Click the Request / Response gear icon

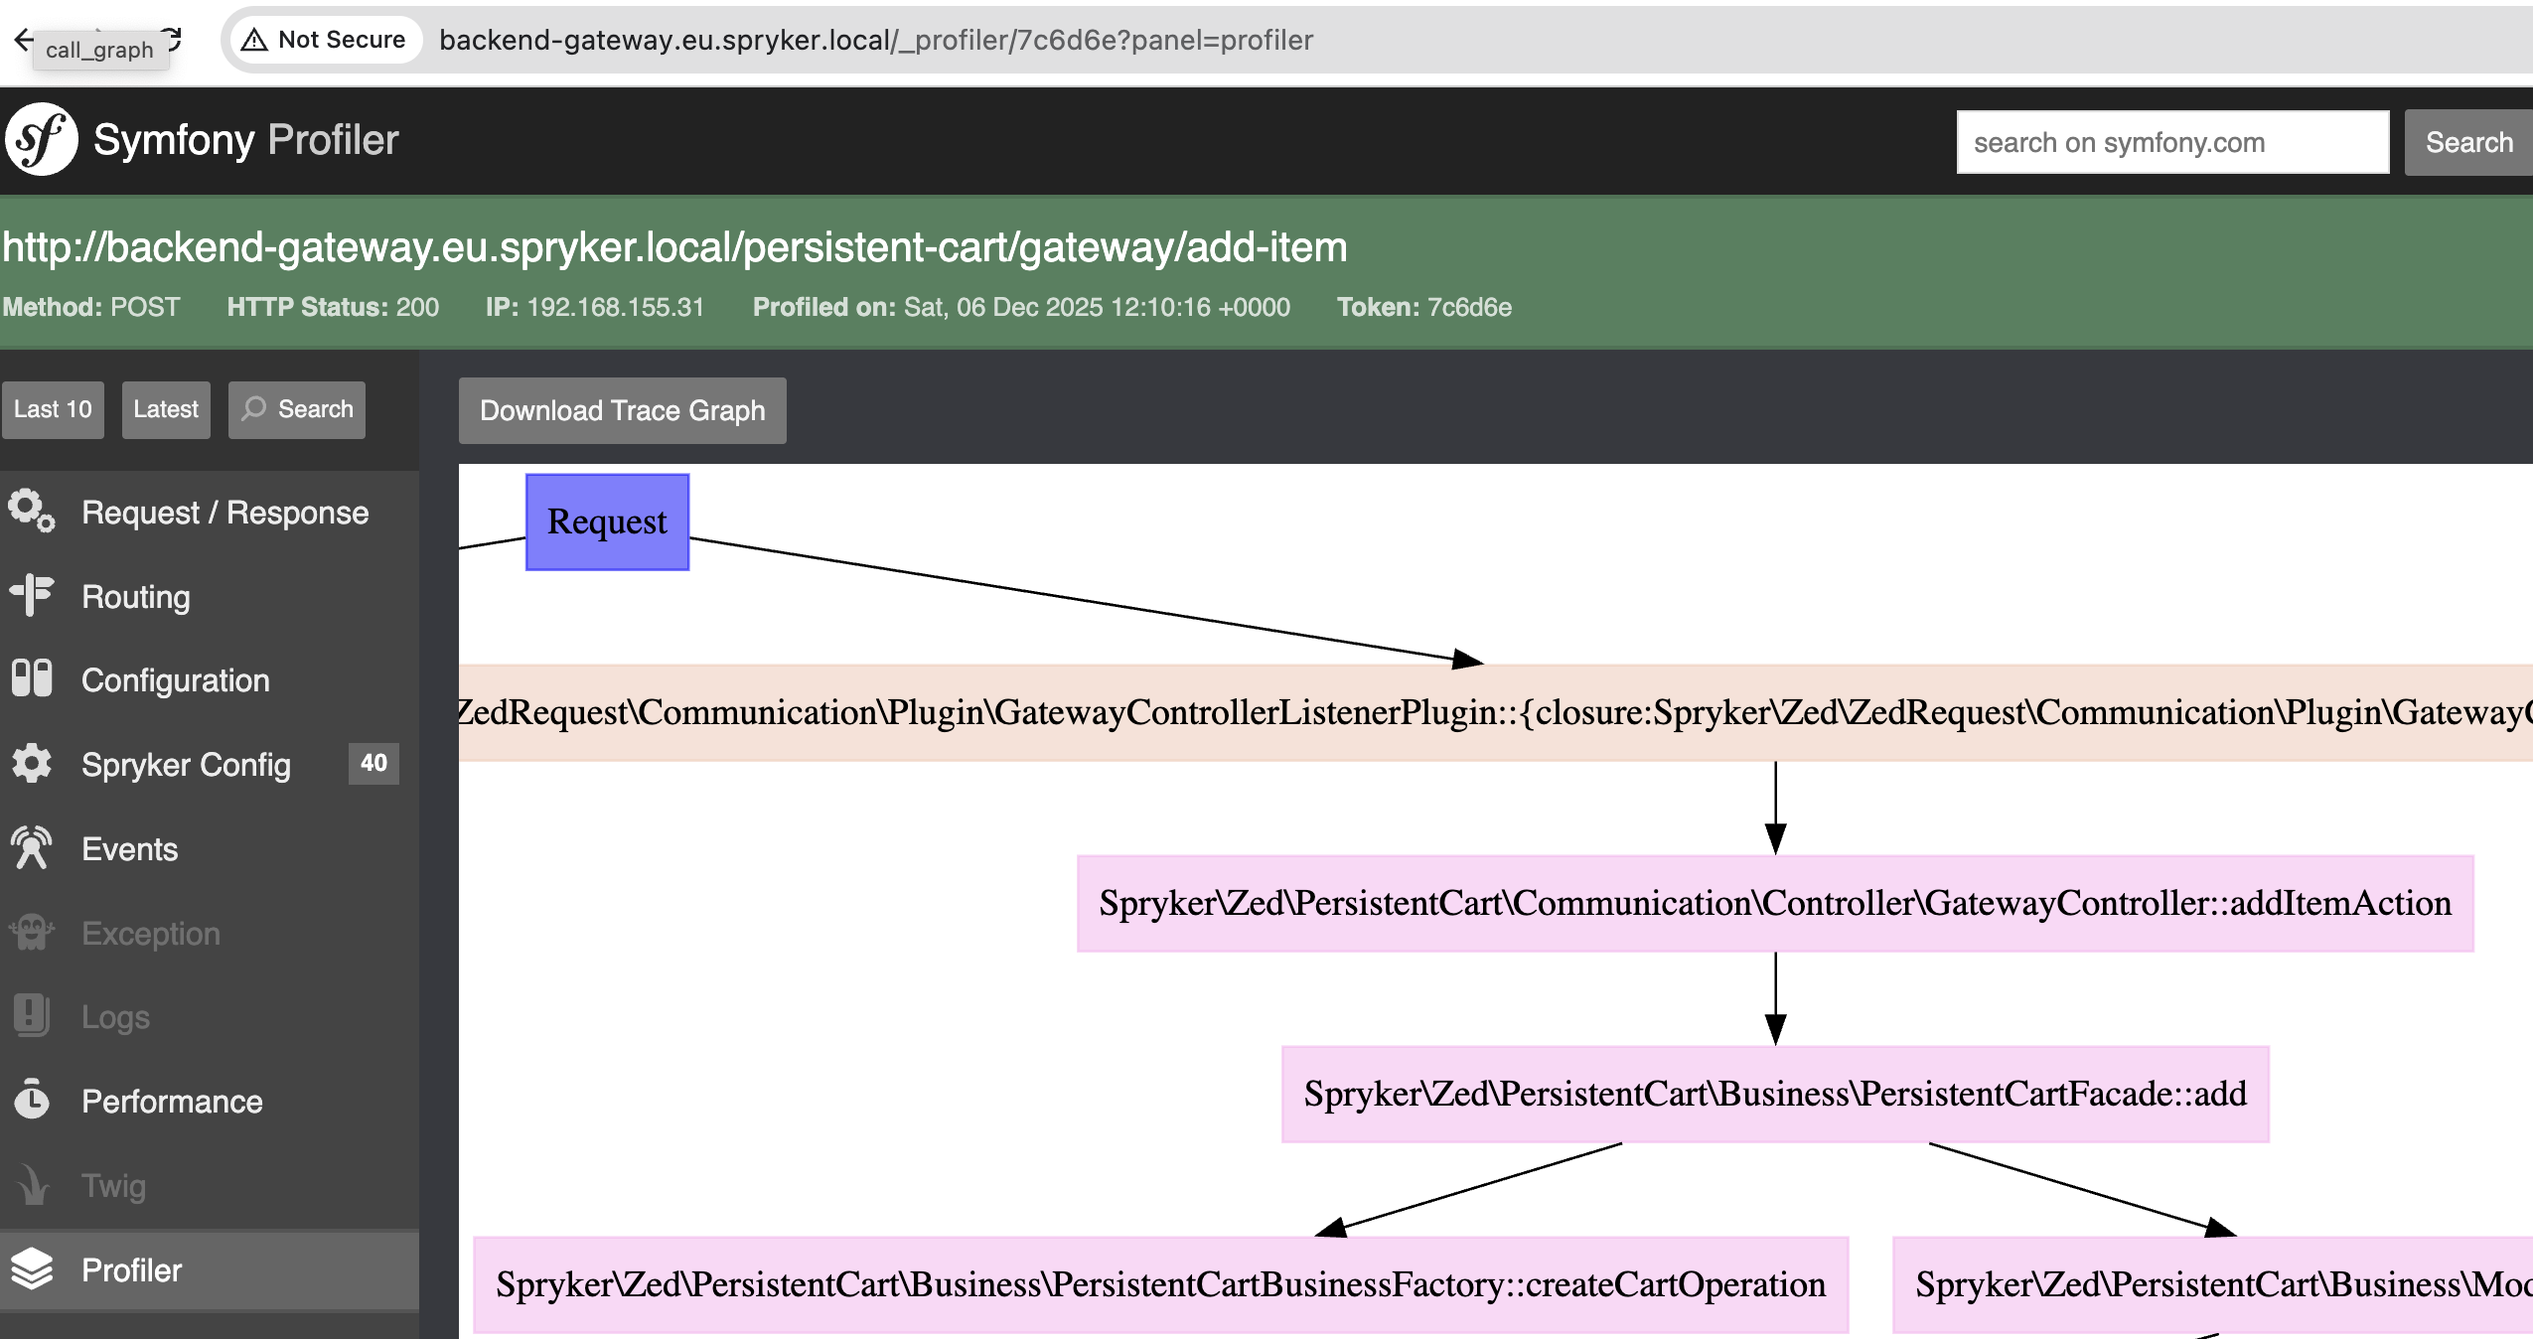coord(30,512)
